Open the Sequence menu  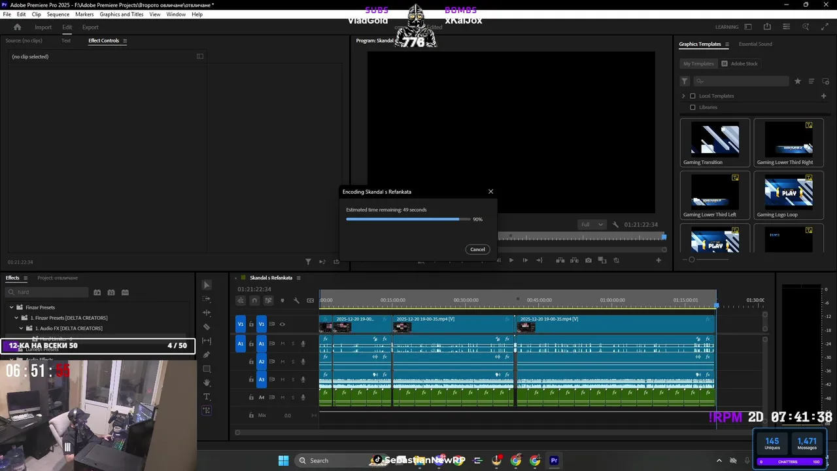[x=58, y=14]
